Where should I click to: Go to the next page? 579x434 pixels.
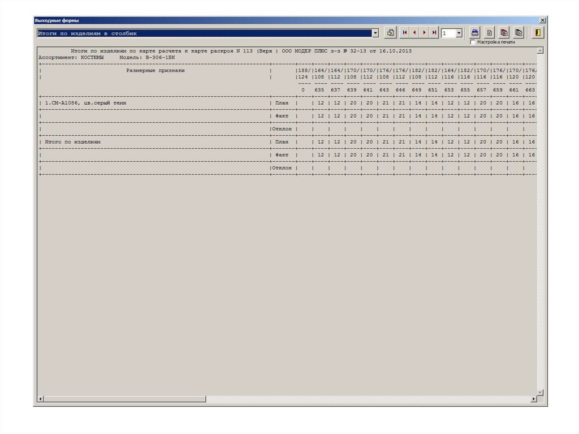click(x=424, y=33)
